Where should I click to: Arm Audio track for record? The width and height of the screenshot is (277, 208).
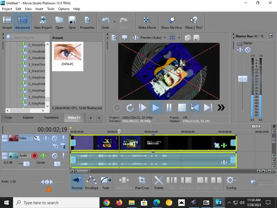pyautogui.click(x=35, y=156)
